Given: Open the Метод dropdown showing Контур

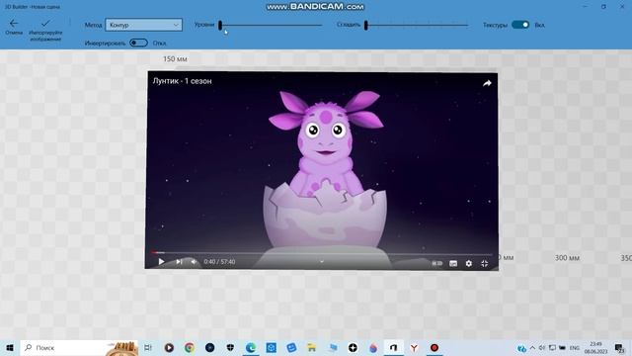Looking at the screenshot, I should (x=143, y=25).
